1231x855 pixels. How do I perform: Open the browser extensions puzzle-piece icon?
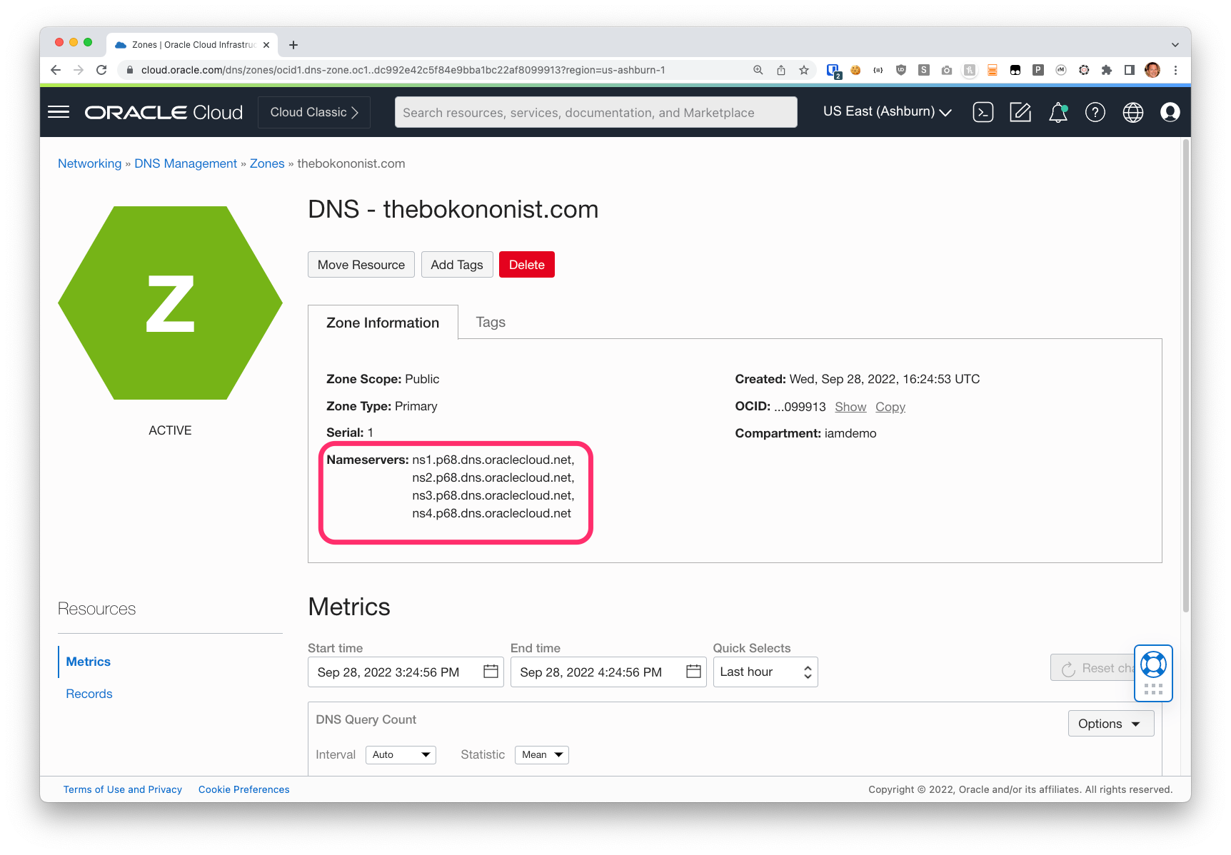pos(1107,70)
